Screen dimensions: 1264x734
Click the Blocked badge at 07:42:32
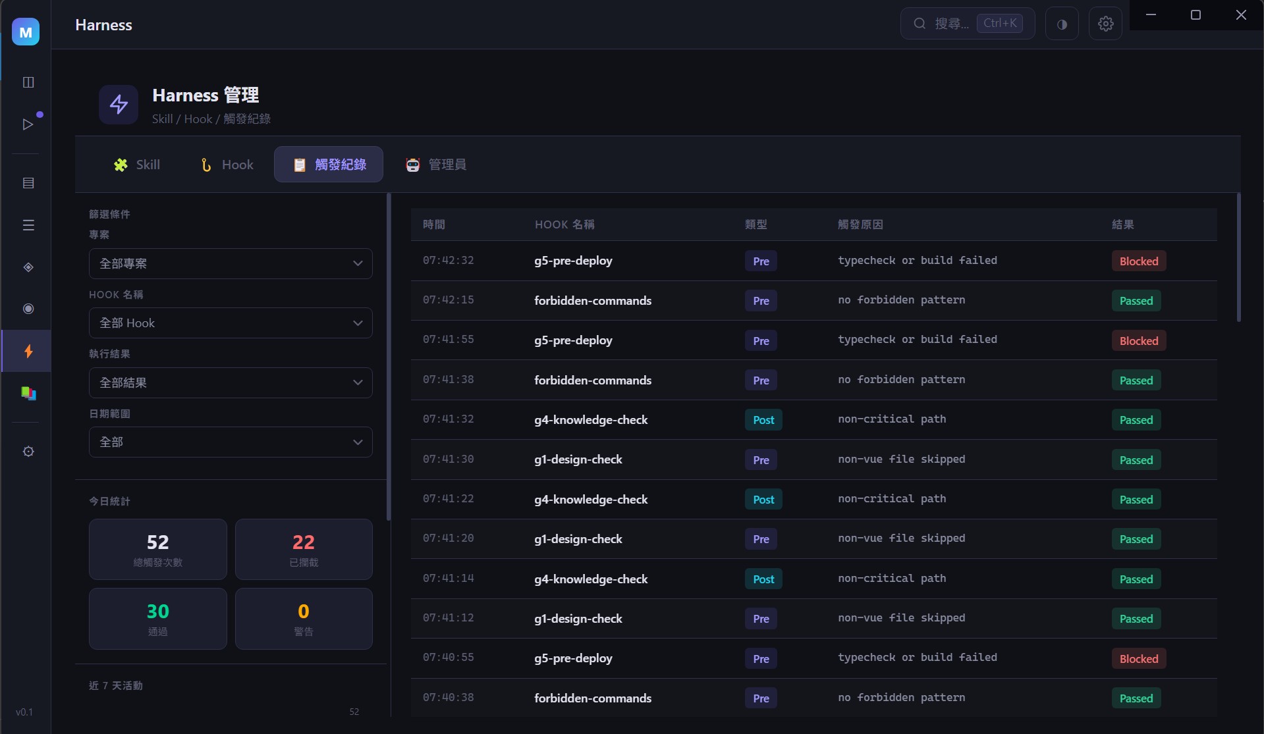click(1139, 261)
